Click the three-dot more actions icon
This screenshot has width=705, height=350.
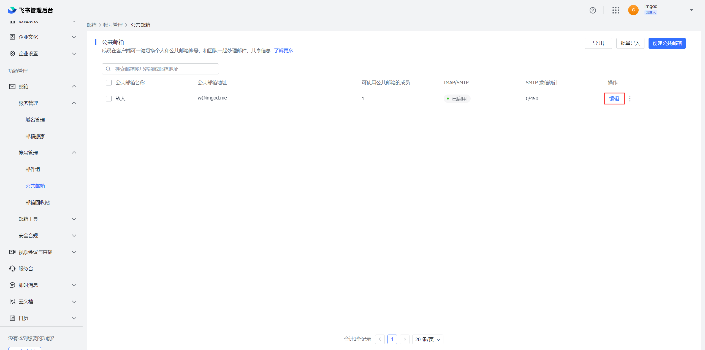click(630, 98)
